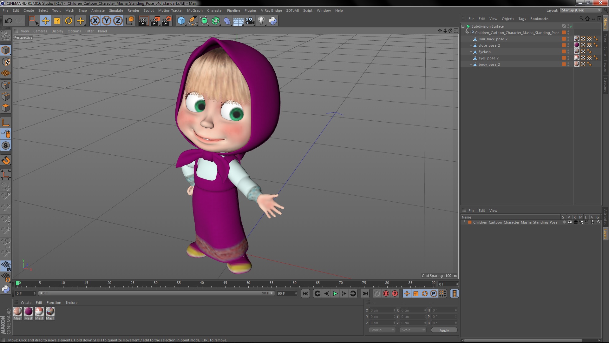This screenshot has width=609, height=343.
Task: Open the MoGraph array icon
Action: 216,21
